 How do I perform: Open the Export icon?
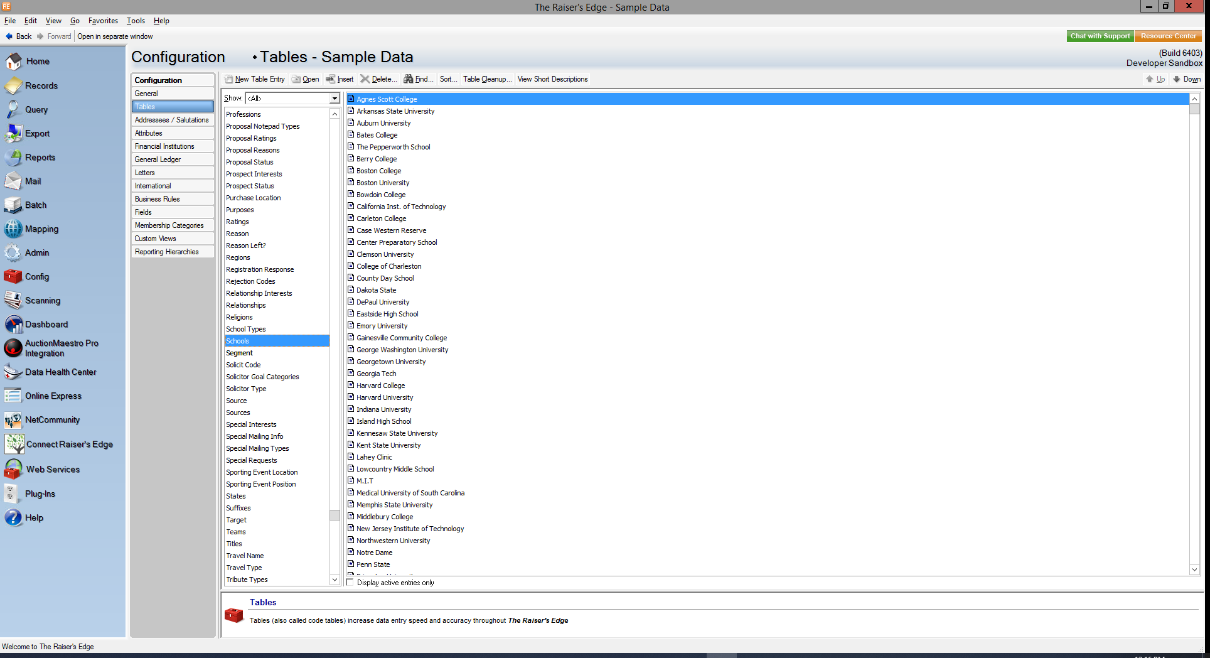click(13, 134)
